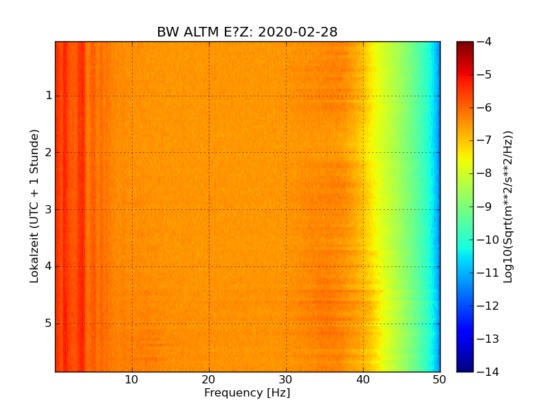The width and height of the screenshot is (550, 413).
Task: Click the y-axis tick label 1
Action: 49,96
